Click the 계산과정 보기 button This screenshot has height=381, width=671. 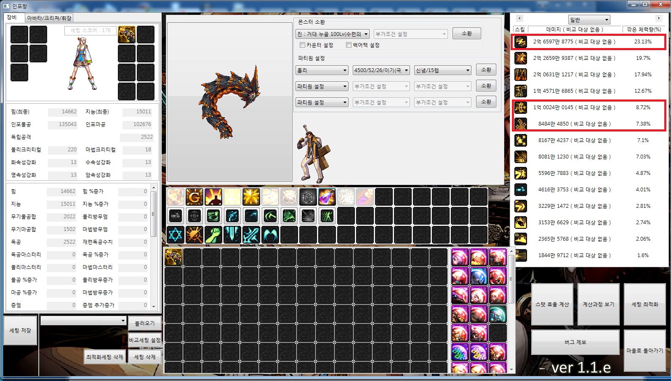tap(599, 304)
